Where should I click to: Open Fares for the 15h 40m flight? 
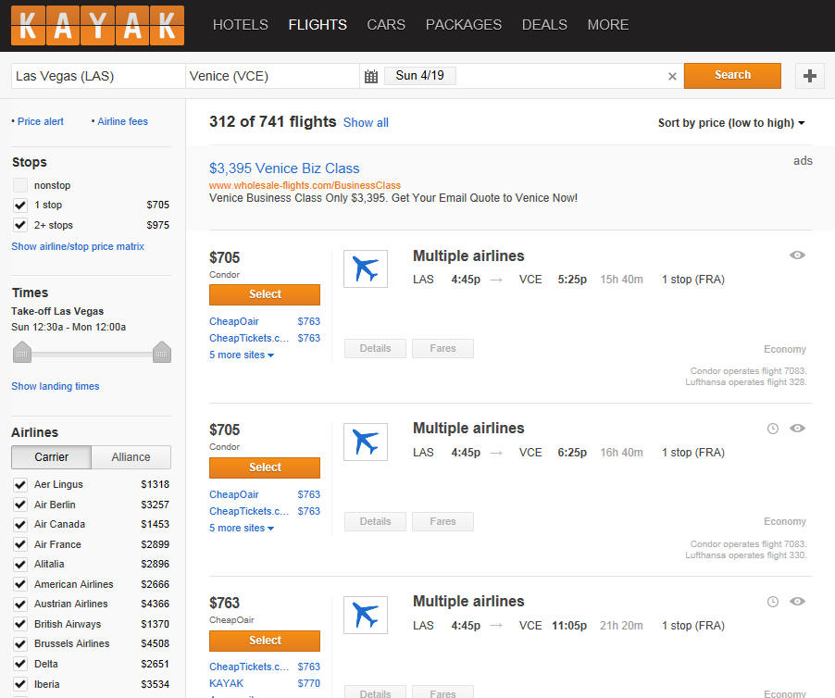442,349
